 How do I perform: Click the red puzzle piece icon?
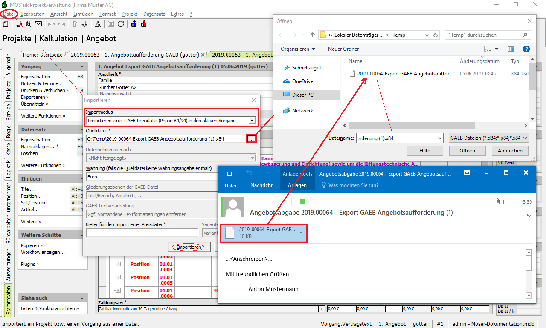click(x=144, y=24)
